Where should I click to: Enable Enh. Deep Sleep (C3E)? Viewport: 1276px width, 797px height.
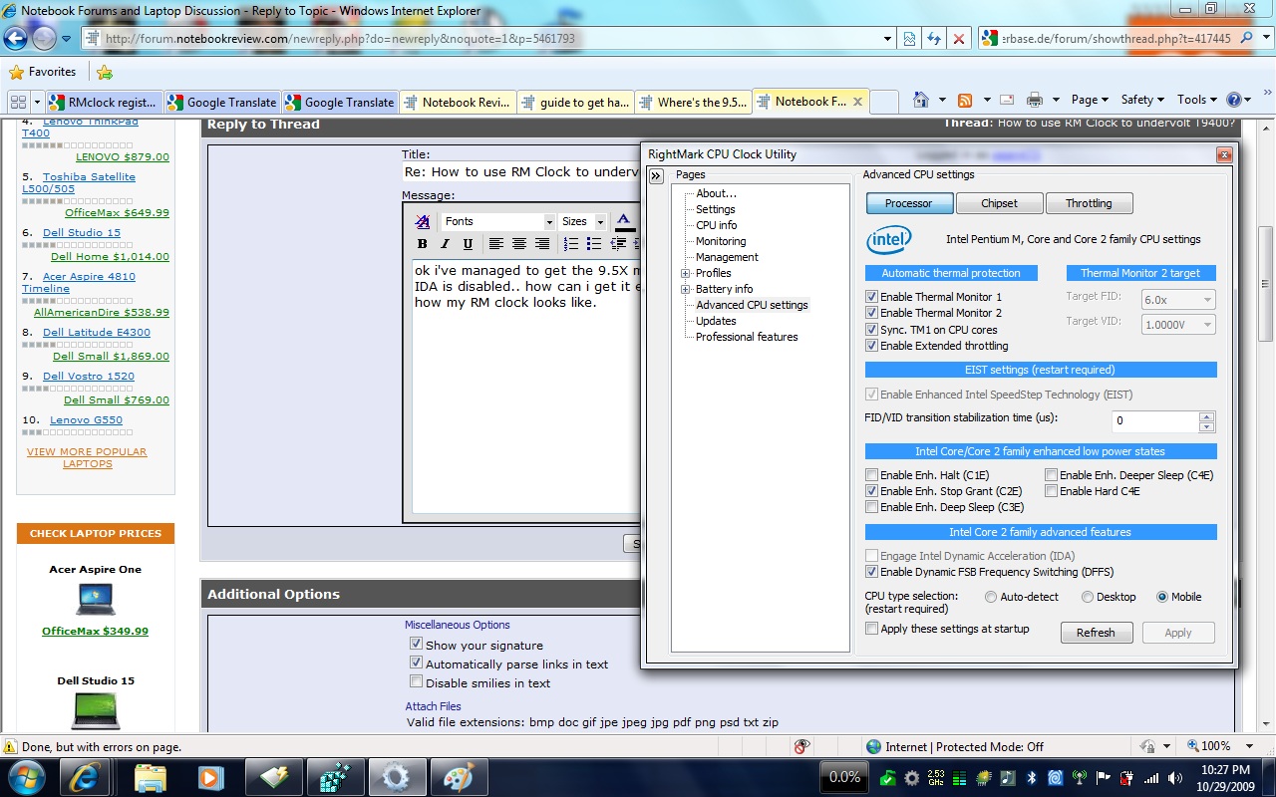pos(872,507)
